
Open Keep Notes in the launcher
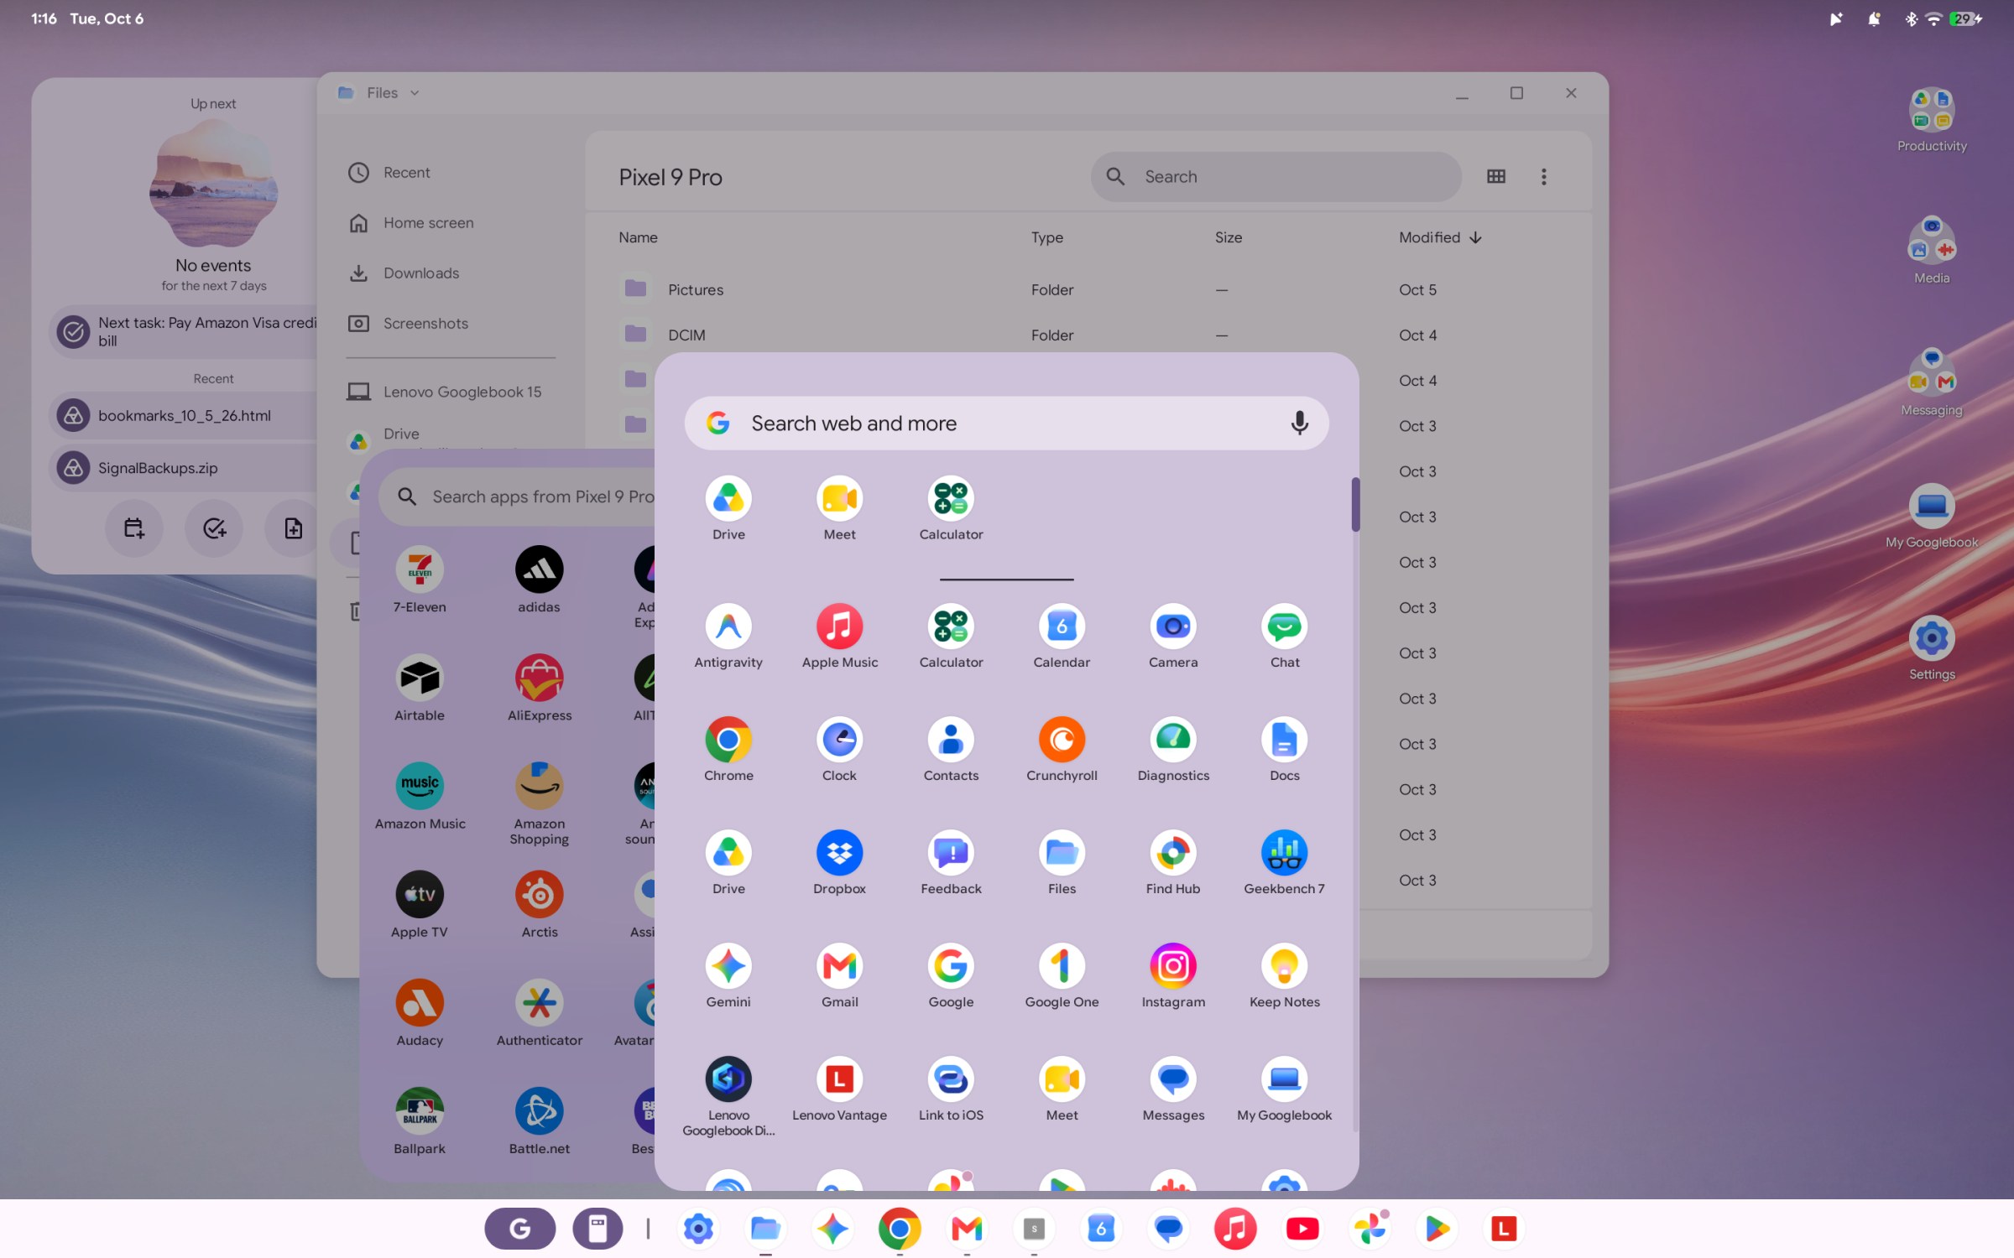1284,975
